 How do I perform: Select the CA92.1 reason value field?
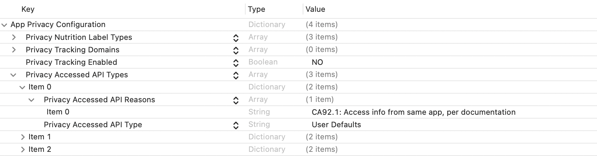[413, 112]
